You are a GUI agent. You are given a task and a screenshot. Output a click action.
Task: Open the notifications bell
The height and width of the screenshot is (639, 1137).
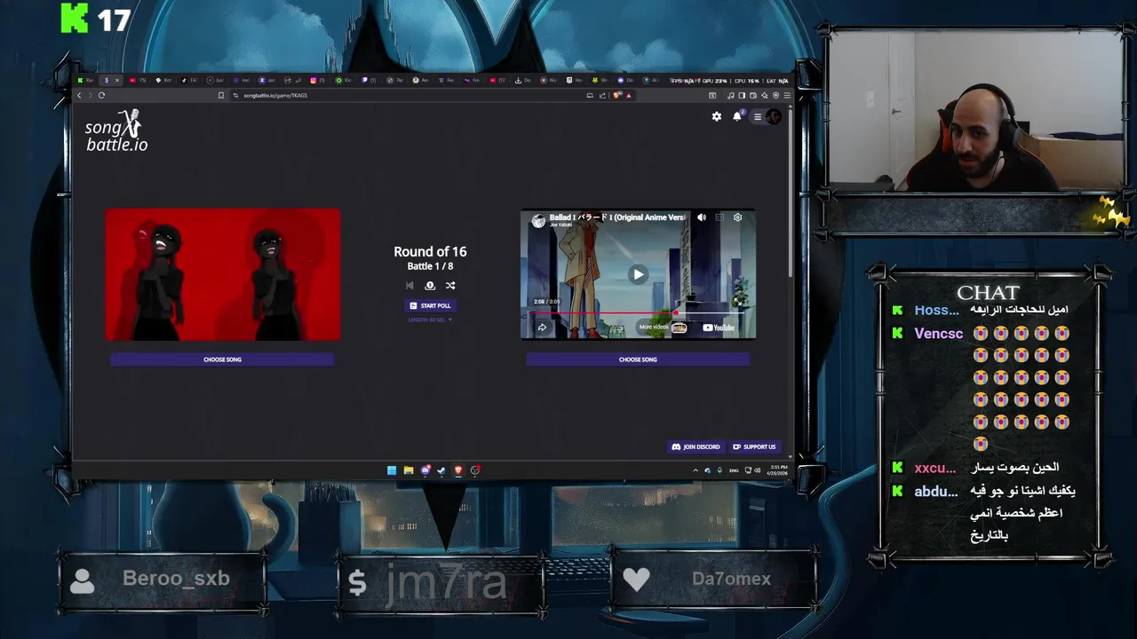(737, 116)
